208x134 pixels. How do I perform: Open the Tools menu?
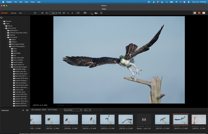(32, 2)
